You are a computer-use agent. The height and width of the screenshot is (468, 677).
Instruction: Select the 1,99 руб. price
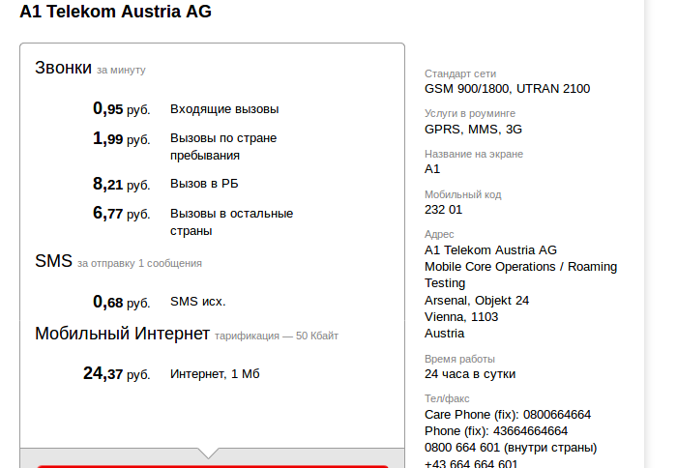(x=121, y=138)
